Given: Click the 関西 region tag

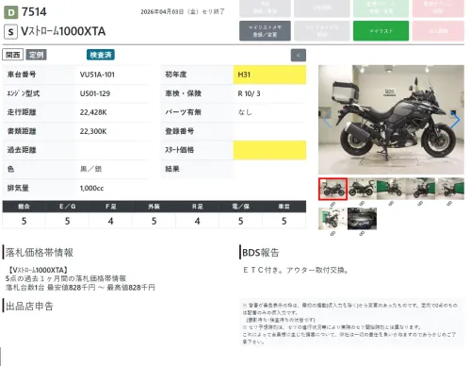Looking at the screenshot, I should [x=13, y=55].
